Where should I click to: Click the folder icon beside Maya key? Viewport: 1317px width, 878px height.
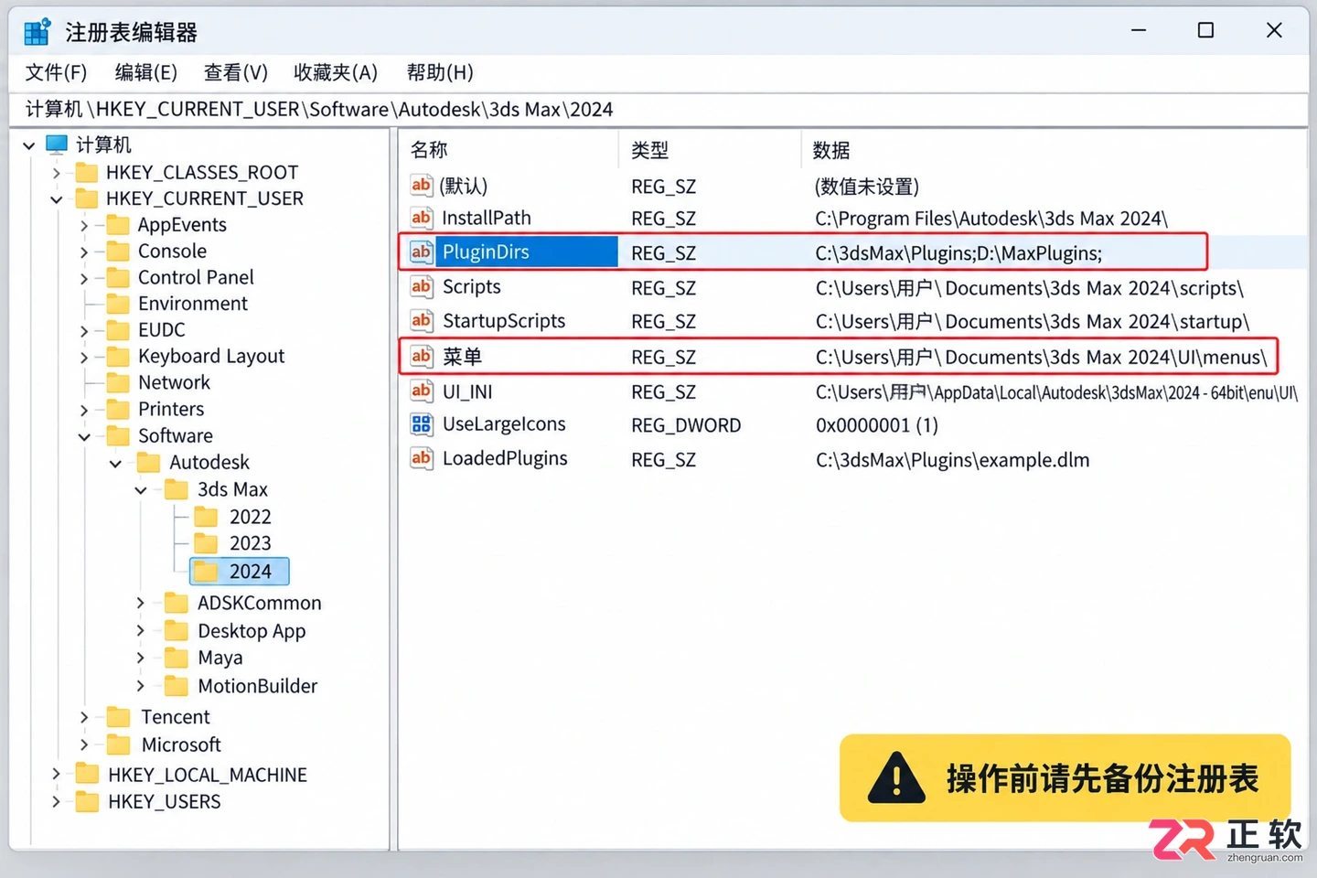coord(176,658)
